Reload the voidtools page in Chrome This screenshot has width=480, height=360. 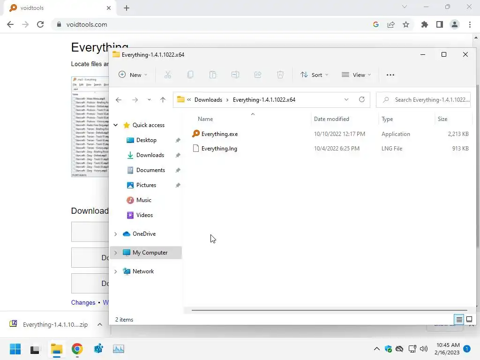point(40,24)
